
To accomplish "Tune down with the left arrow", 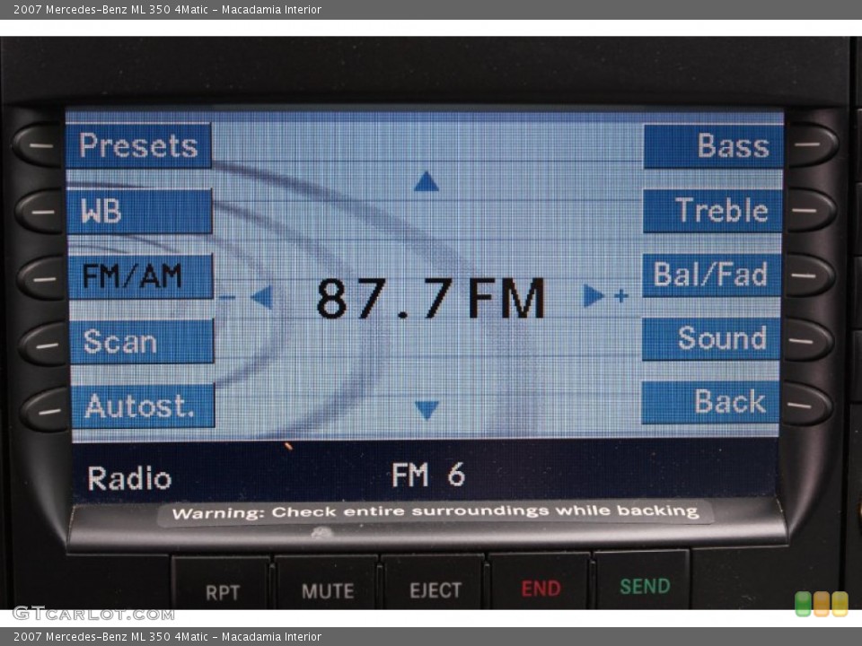I will 261,297.
